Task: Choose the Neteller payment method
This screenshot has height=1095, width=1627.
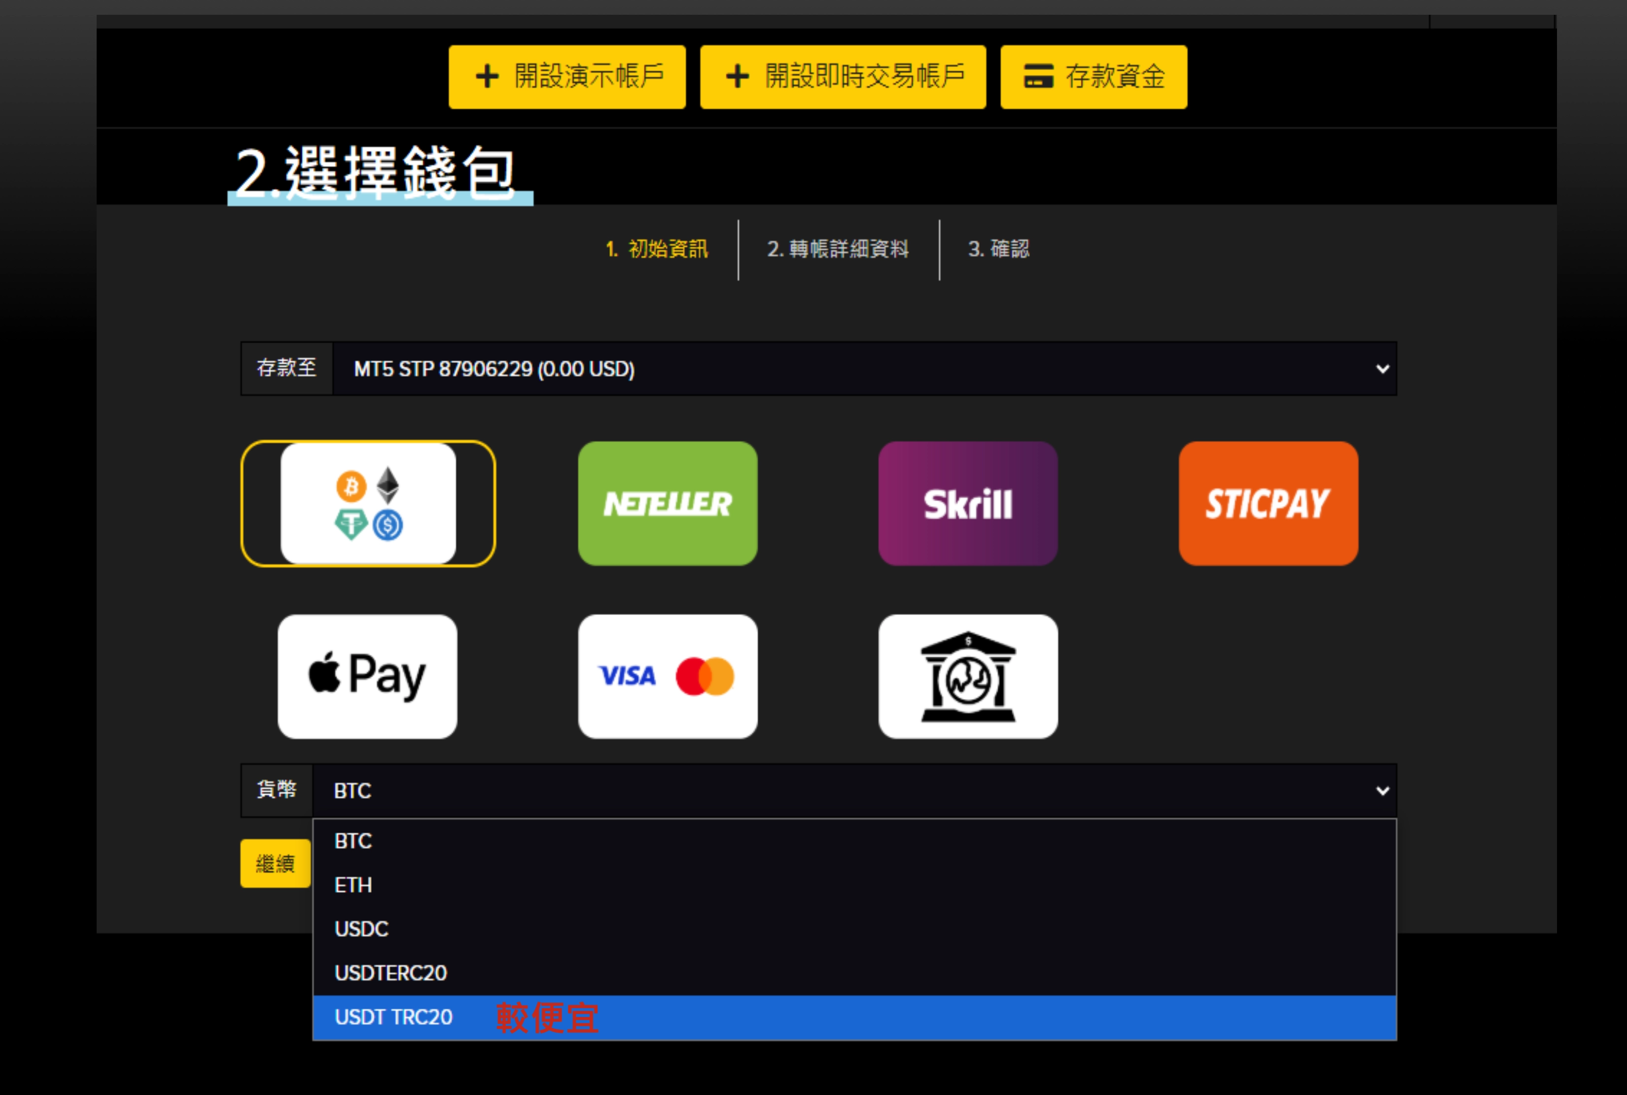Action: [x=667, y=504]
